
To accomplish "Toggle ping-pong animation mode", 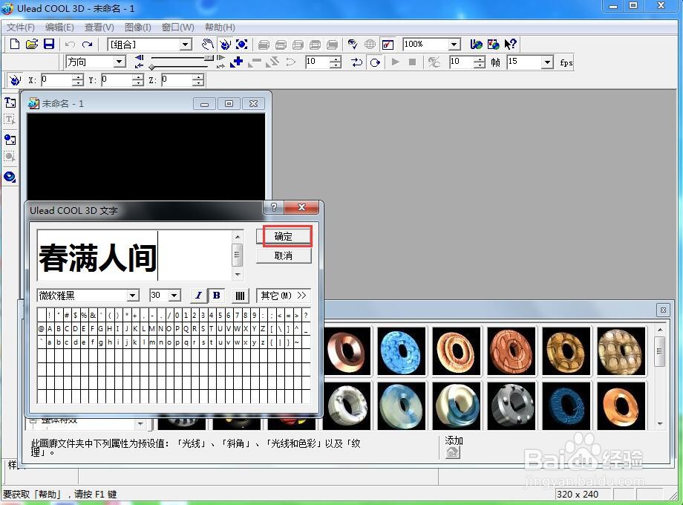I will [x=357, y=62].
